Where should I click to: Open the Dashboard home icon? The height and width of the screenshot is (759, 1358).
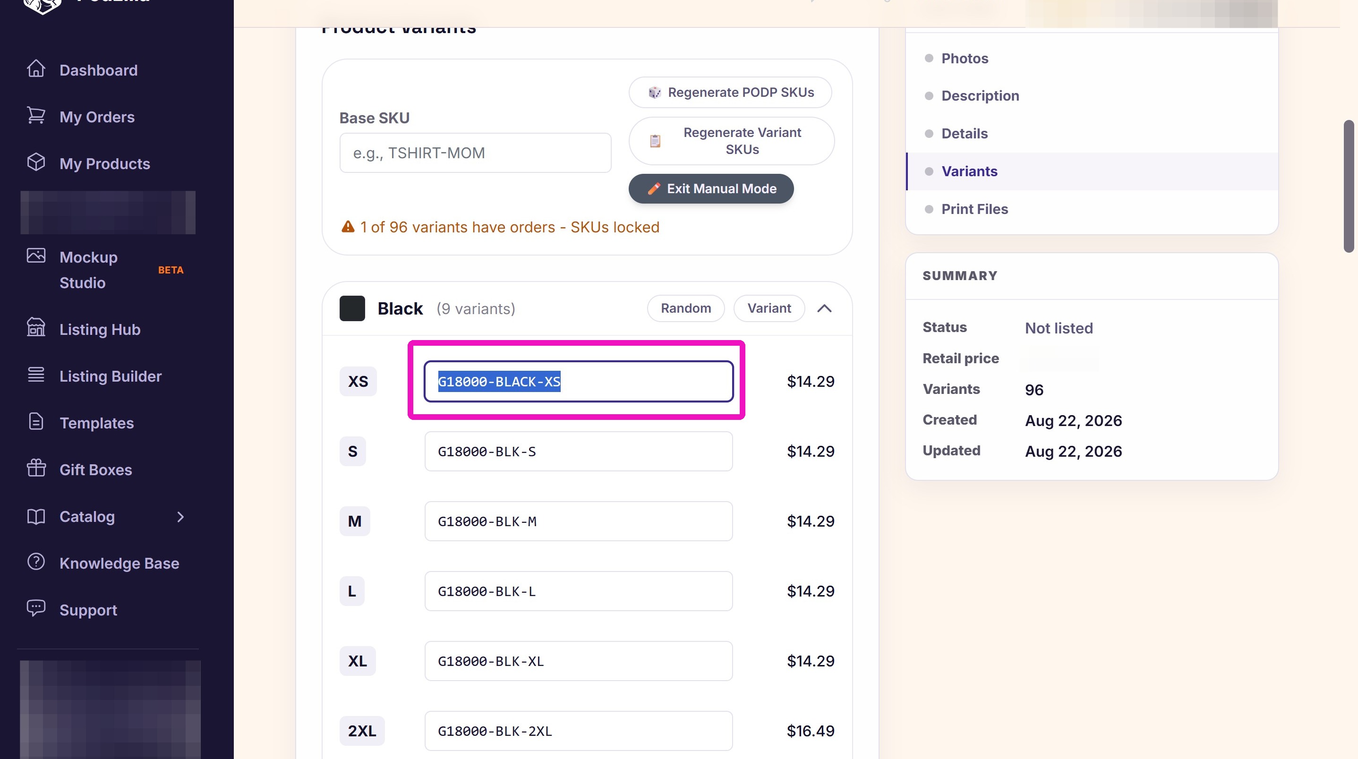(x=36, y=69)
